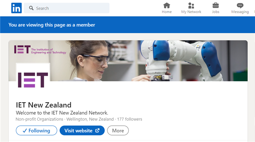Focus the Search input field

(x=67, y=8)
